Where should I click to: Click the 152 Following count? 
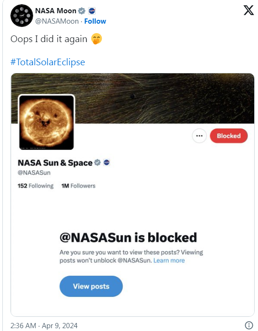pyautogui.click(x=36, y=186)
